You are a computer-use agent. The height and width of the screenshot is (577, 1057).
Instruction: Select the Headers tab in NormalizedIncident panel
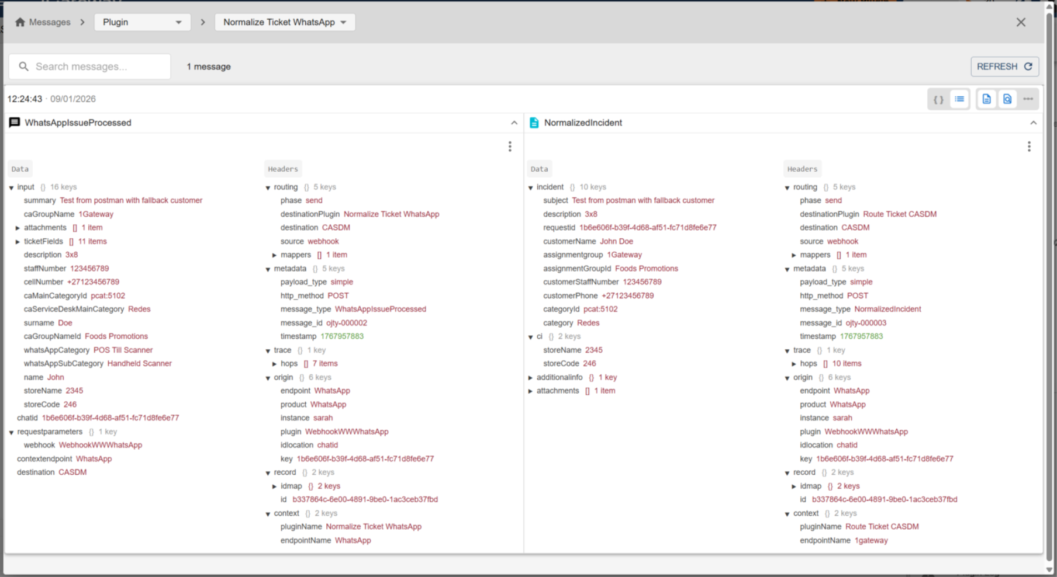(x=802, y=169)
